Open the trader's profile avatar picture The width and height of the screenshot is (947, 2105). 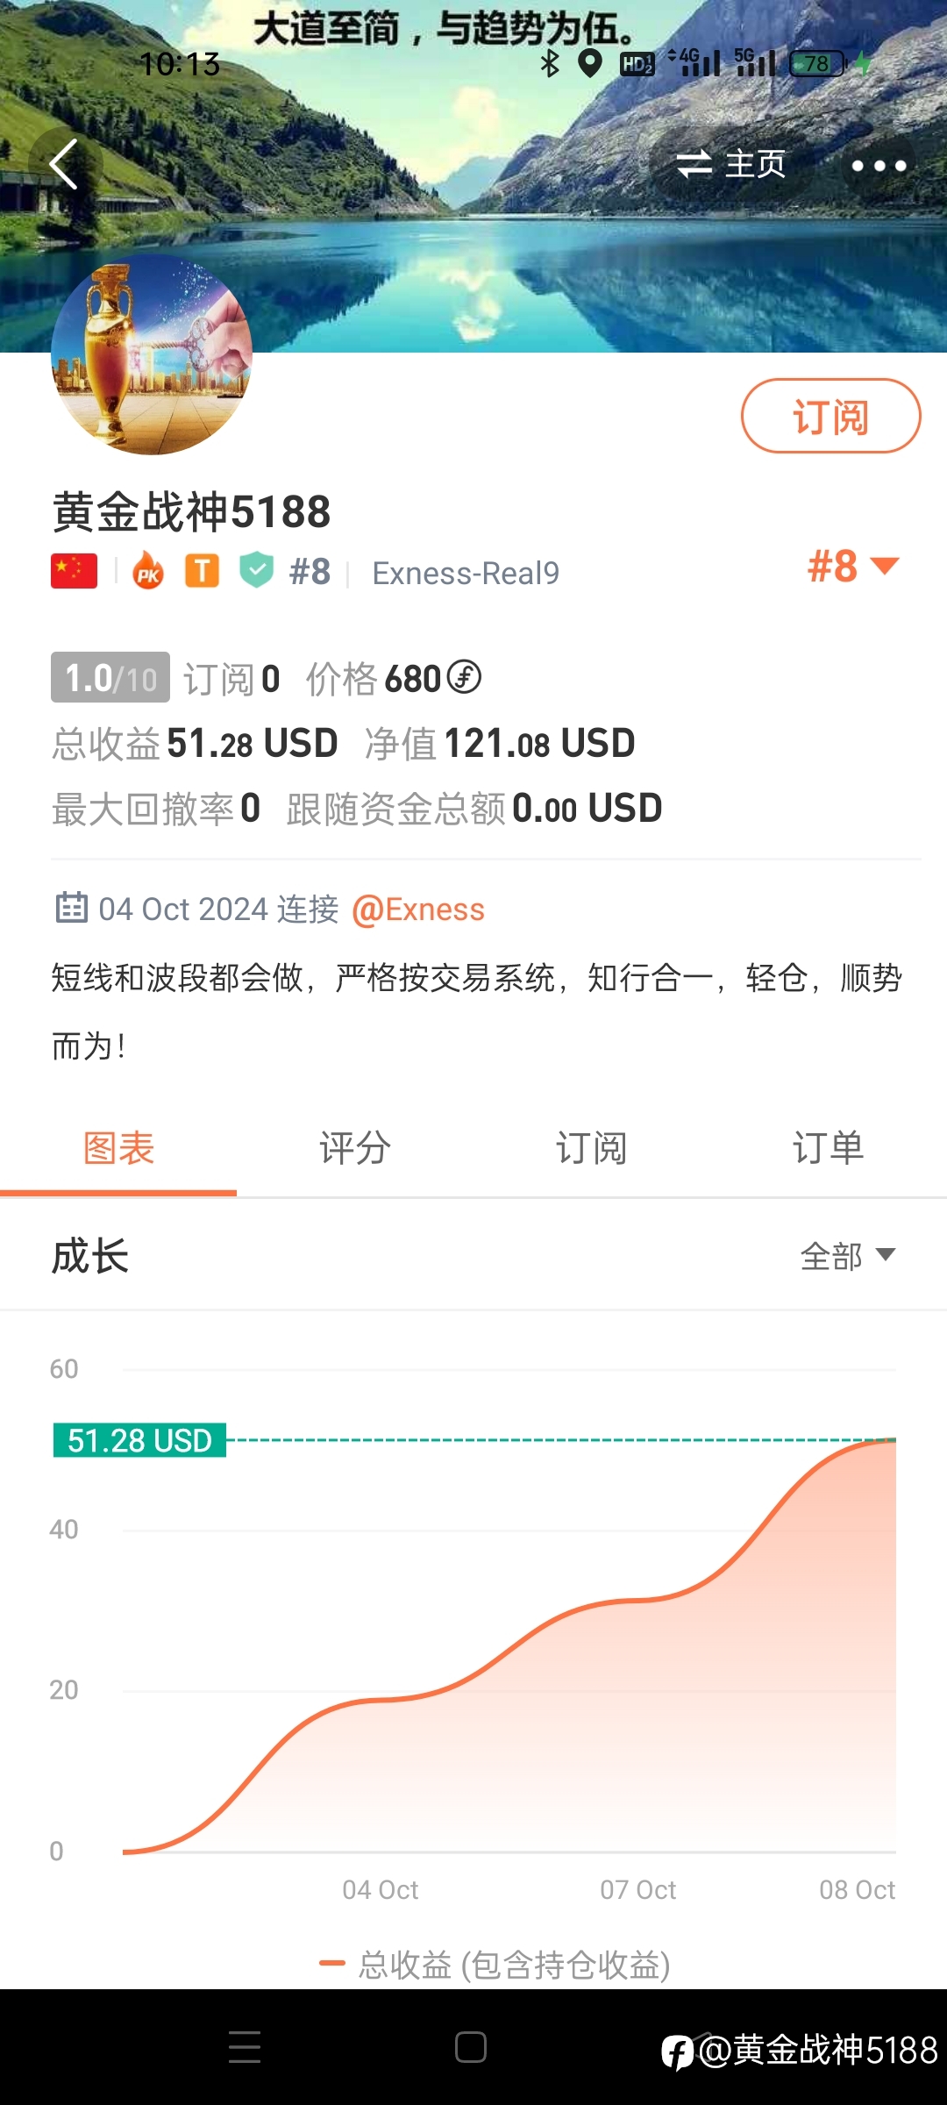tap(152, 354)
